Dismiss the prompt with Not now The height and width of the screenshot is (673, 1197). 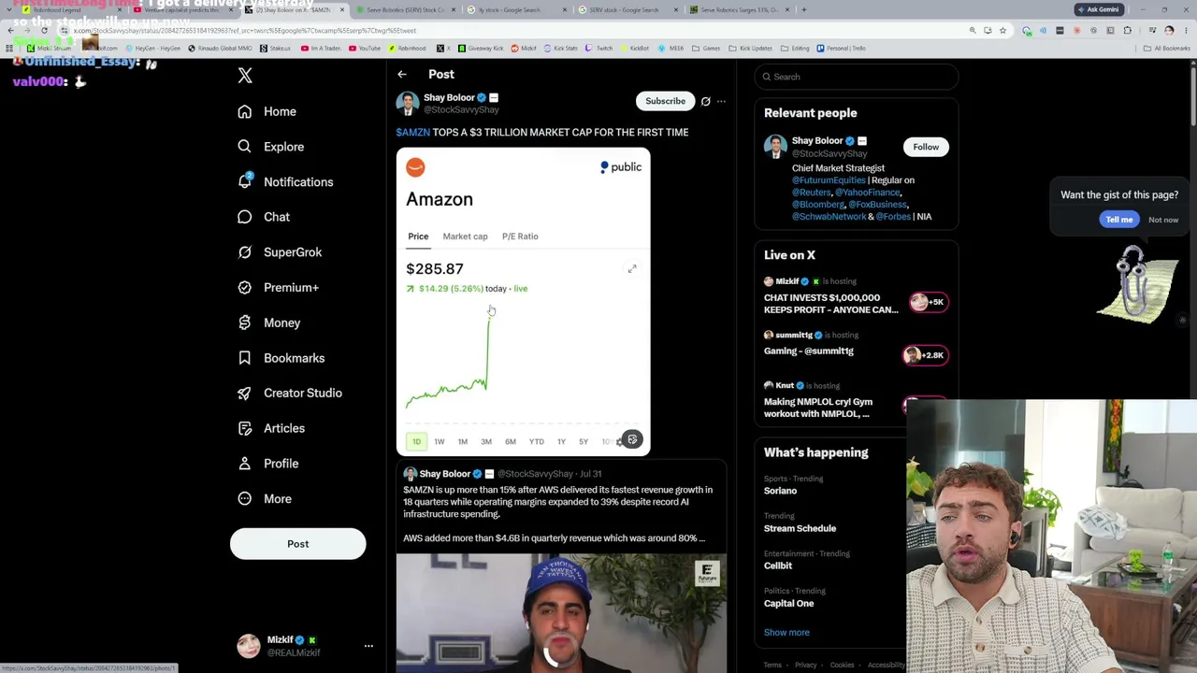(1163, 220)
